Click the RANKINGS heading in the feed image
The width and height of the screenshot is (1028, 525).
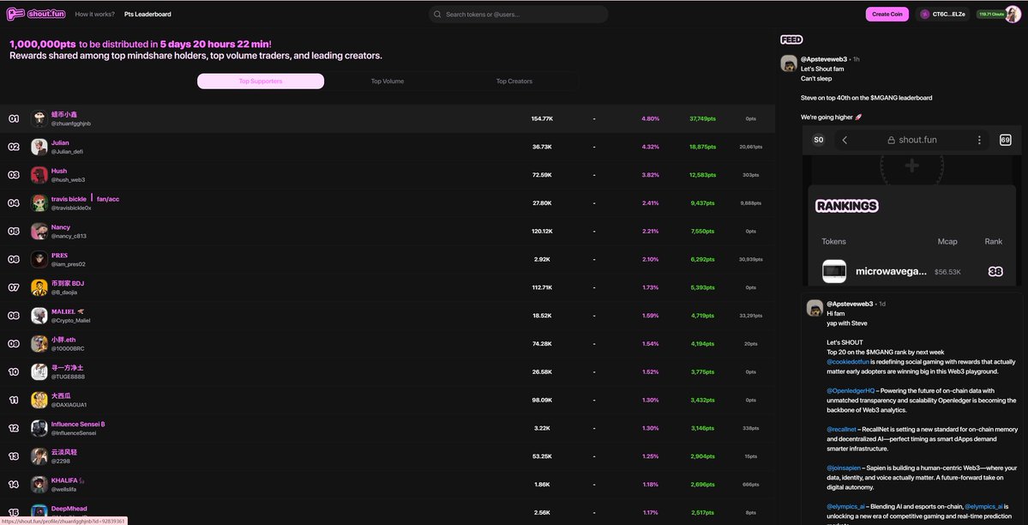pyautogui.click(x=847, y=206)
